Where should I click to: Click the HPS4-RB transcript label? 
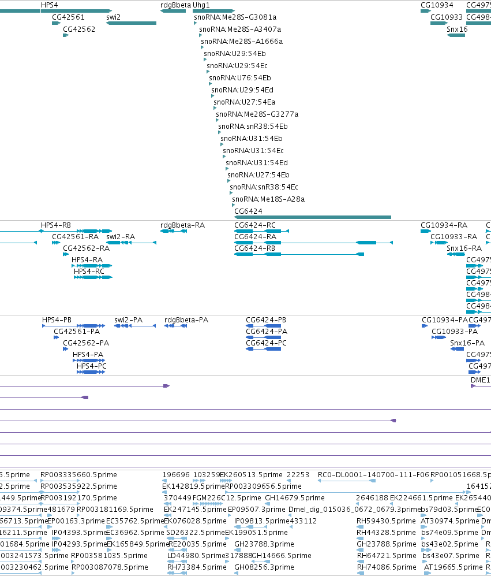56,225
